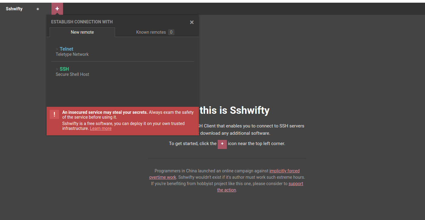This screenshot has width=425, height=220.
Task: Click the ESTABLISH CONNECTION WITH heading
Action: [82, 22]
